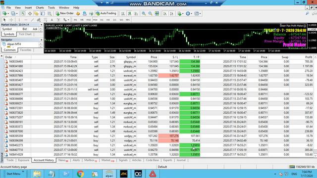The height and width of the screenshot is (178, 317).
Task: Toggle the Navigator folder-star icon
Action: tap(36, 13)
